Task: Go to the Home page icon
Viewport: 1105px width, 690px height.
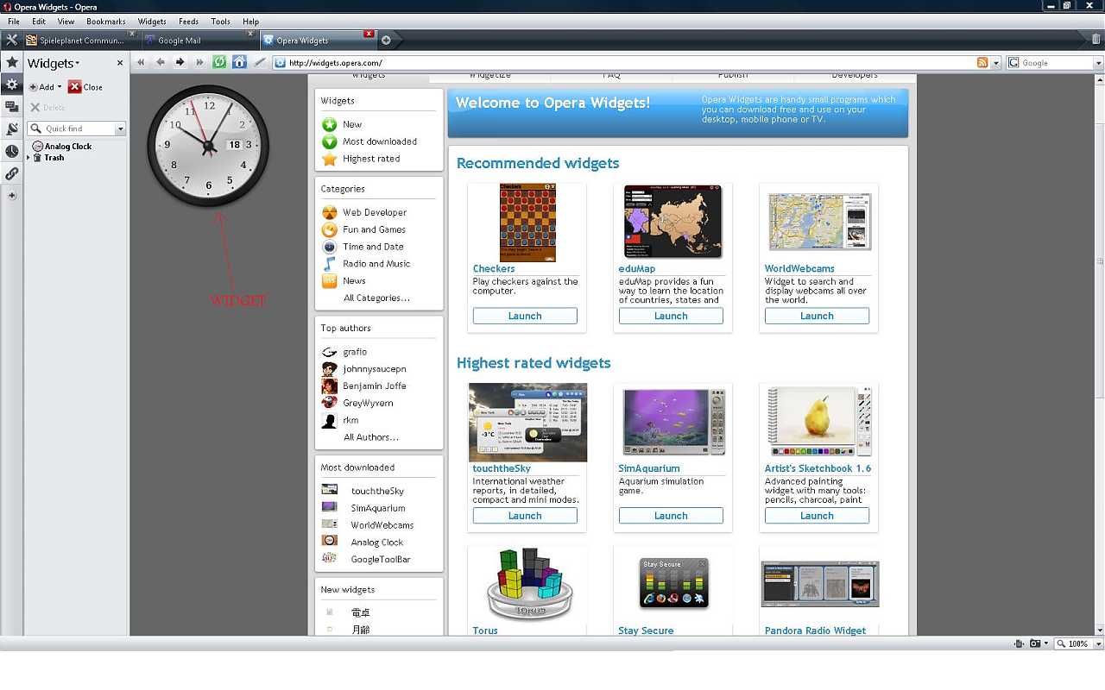Action: click(239, 62)
